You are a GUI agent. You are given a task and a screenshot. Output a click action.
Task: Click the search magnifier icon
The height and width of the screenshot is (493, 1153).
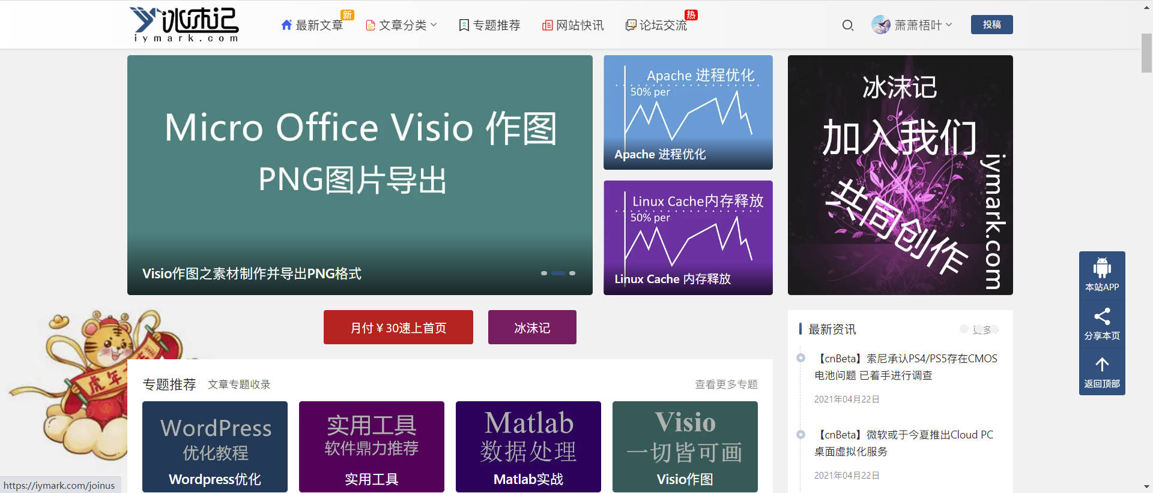coord(847,25)
